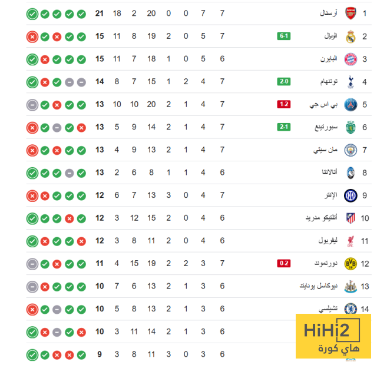Click the Arsenal club crest

(350, 14)
